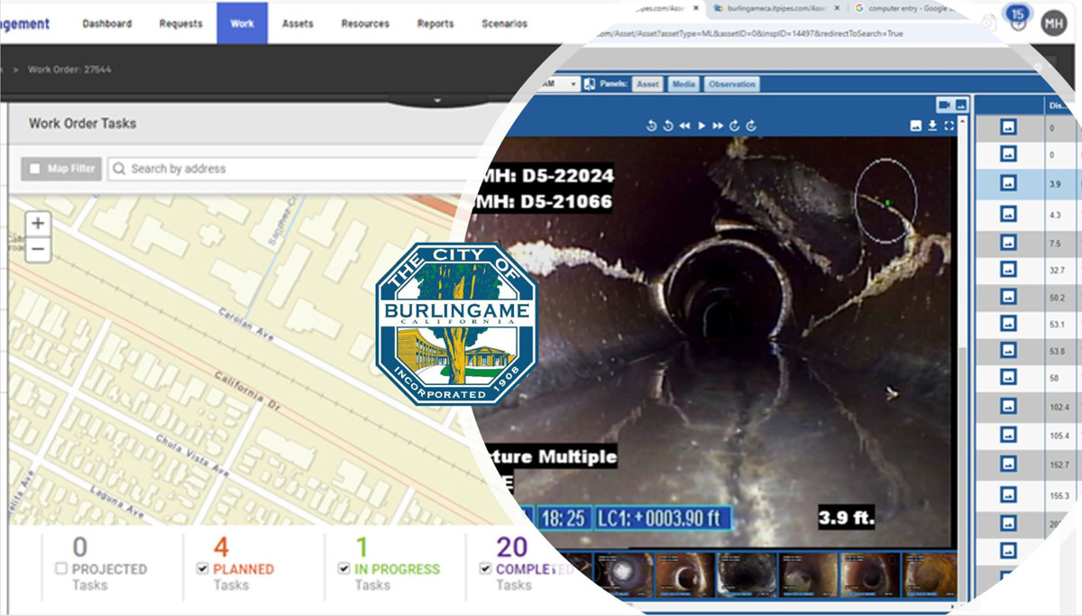Enter fullscreen with the expand icon
1082x616 pixels.
949,125
